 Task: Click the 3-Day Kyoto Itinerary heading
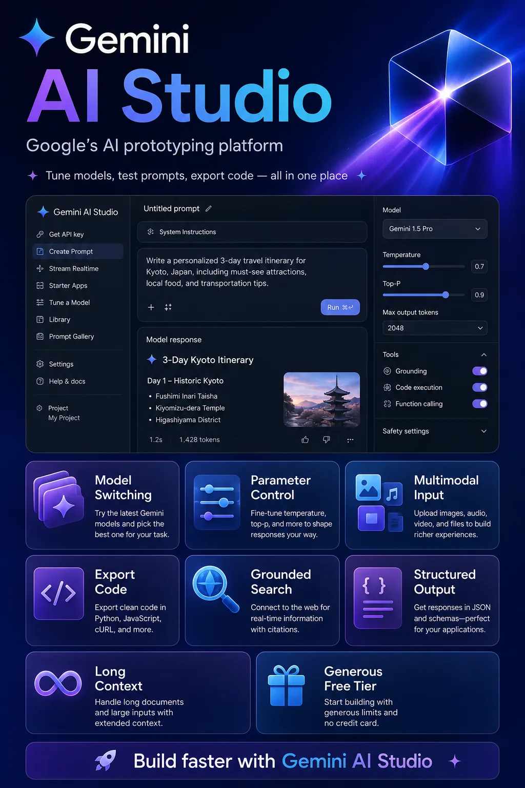(208, 360)
